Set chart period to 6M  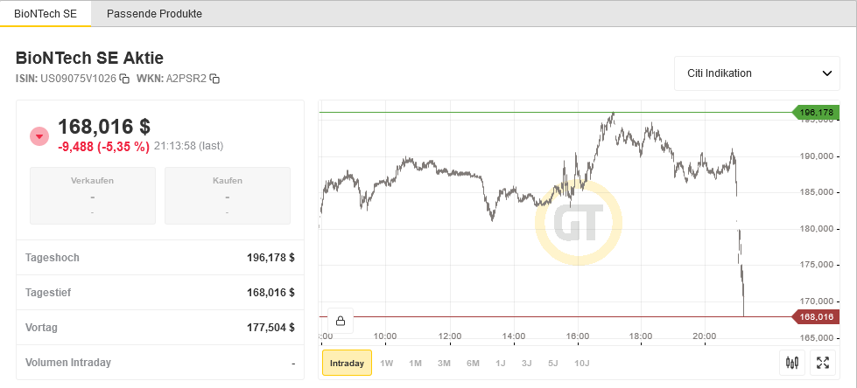click(x=473, y=363)
